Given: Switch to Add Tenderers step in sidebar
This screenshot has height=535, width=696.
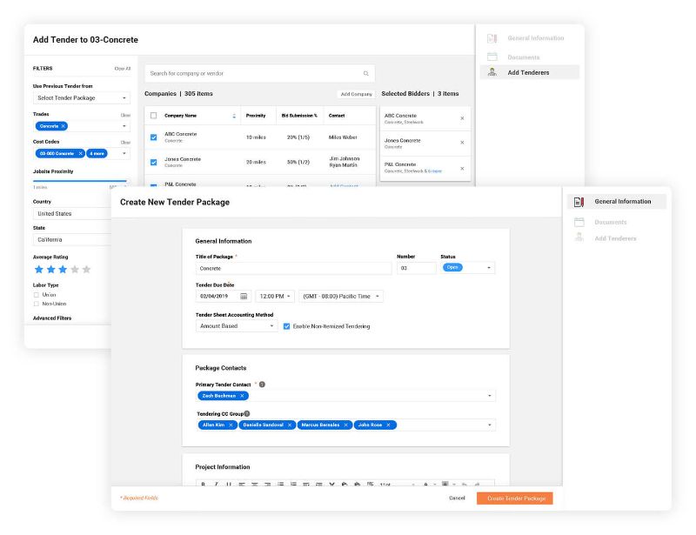Looking at the screenshot, I should pos(528,72).
